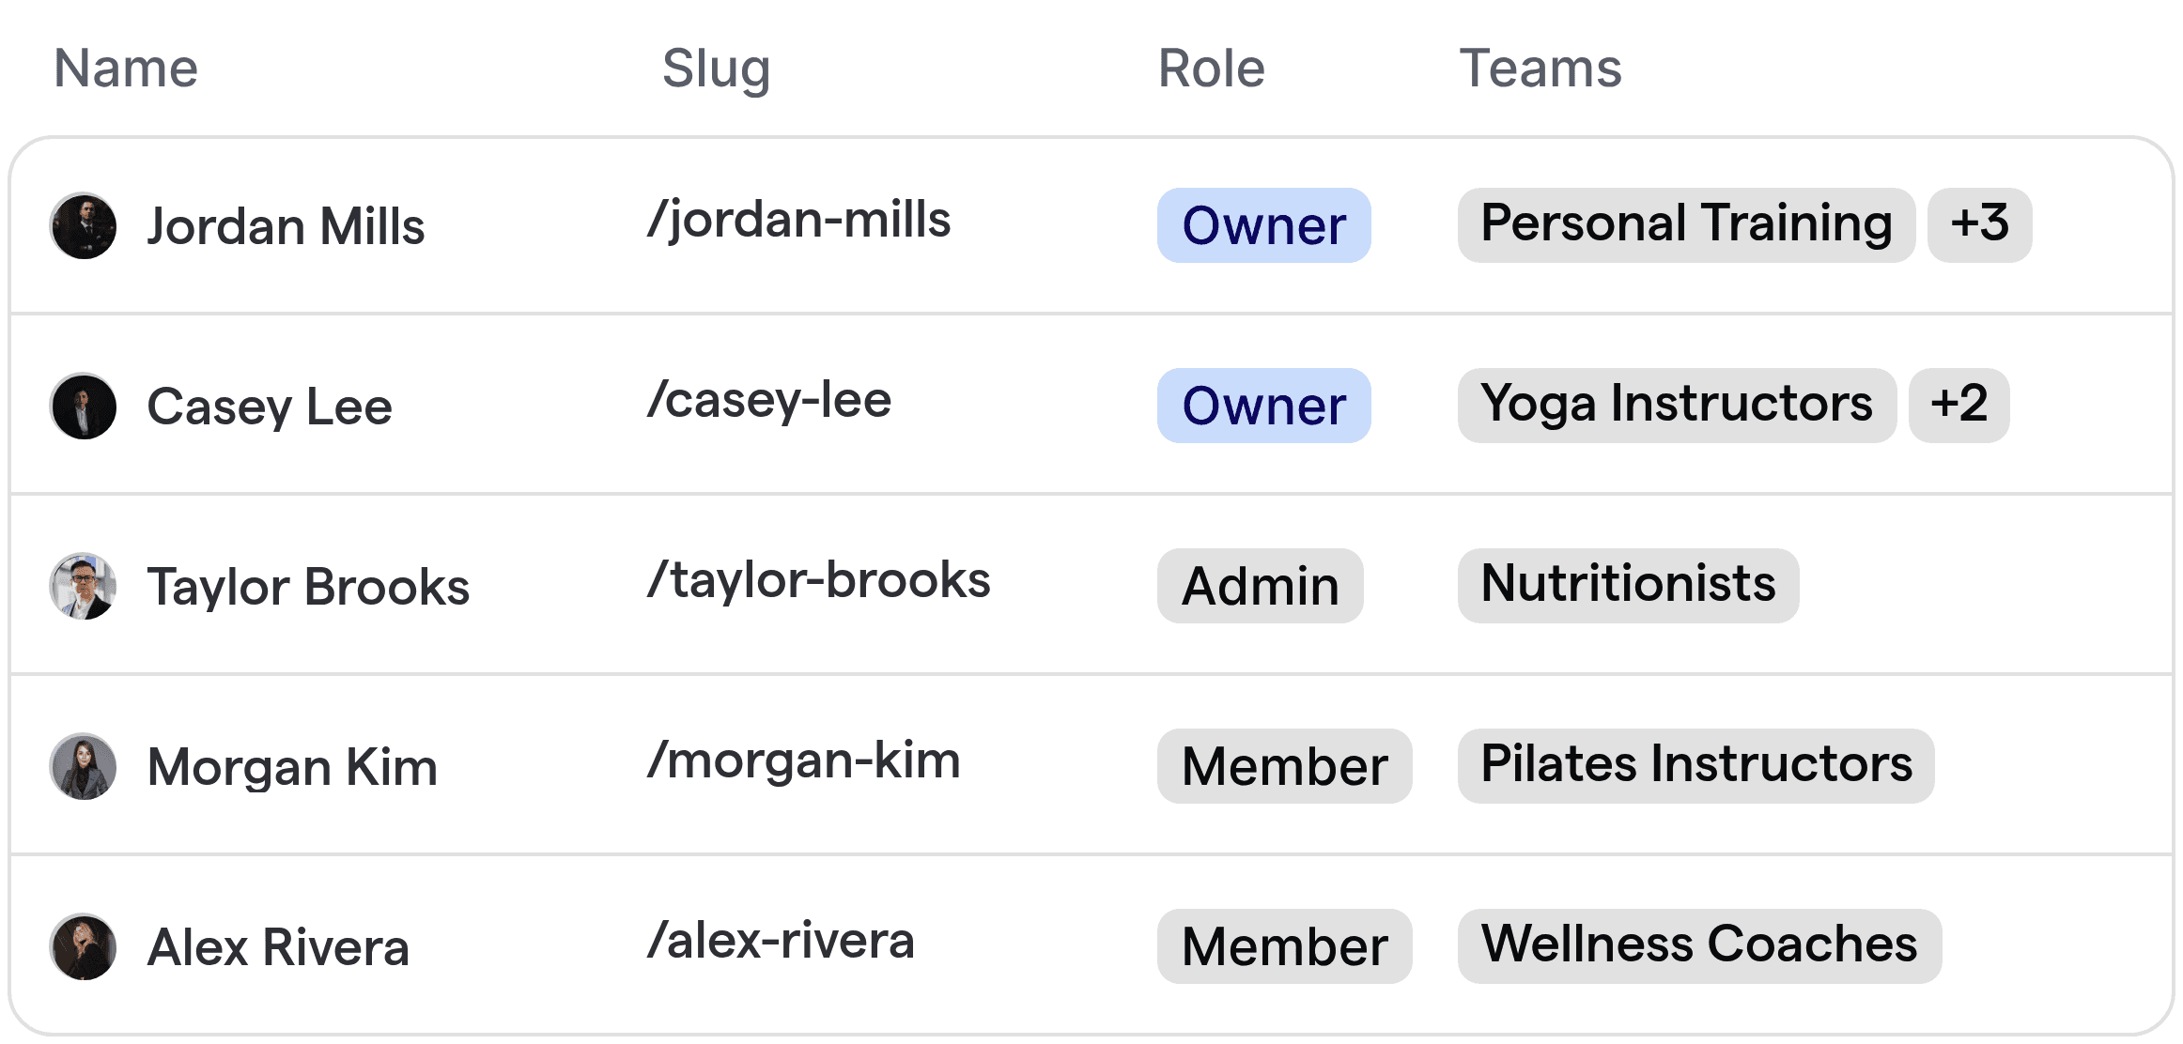Open Taylor Brooks' avatar image
The width and height of the screenshot is (2183, 1044).
click(x=83, y=586)
